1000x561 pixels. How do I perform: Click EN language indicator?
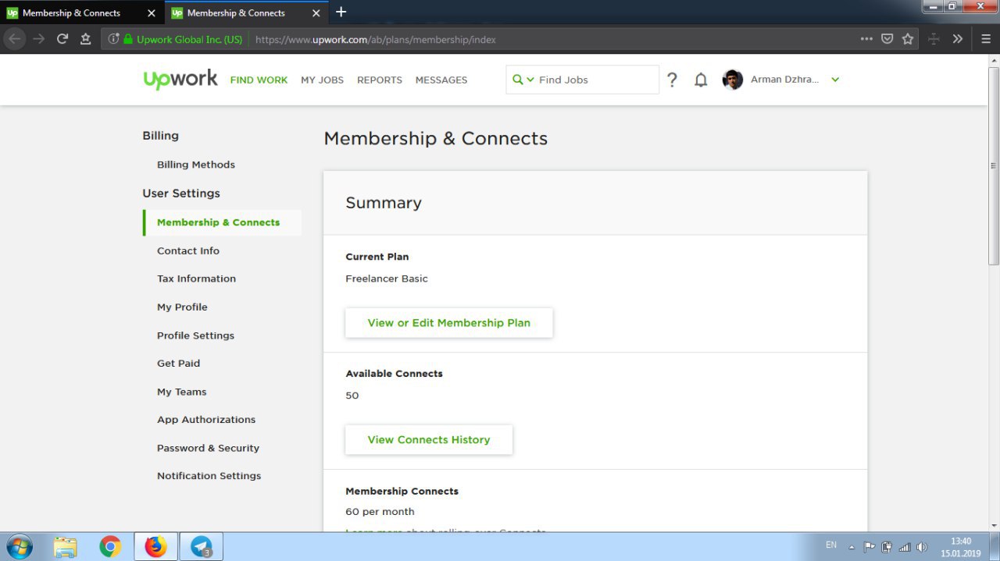tap(831, 545)
